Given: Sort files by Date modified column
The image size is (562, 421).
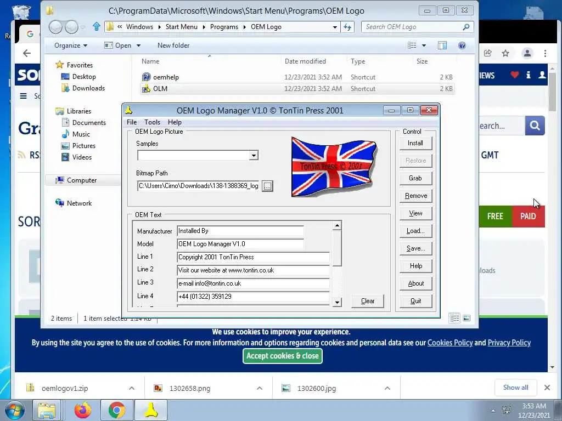Looking at the screenshot, I should [305, 61].
